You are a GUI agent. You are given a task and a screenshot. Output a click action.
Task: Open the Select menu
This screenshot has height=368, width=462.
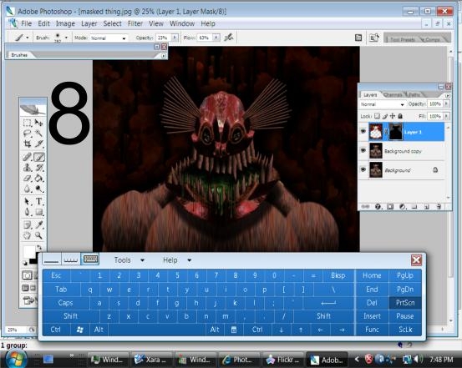112,23
